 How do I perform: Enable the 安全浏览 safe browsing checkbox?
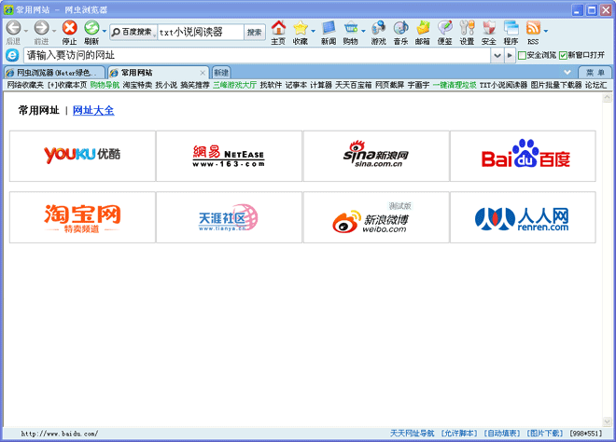(523, 56)
